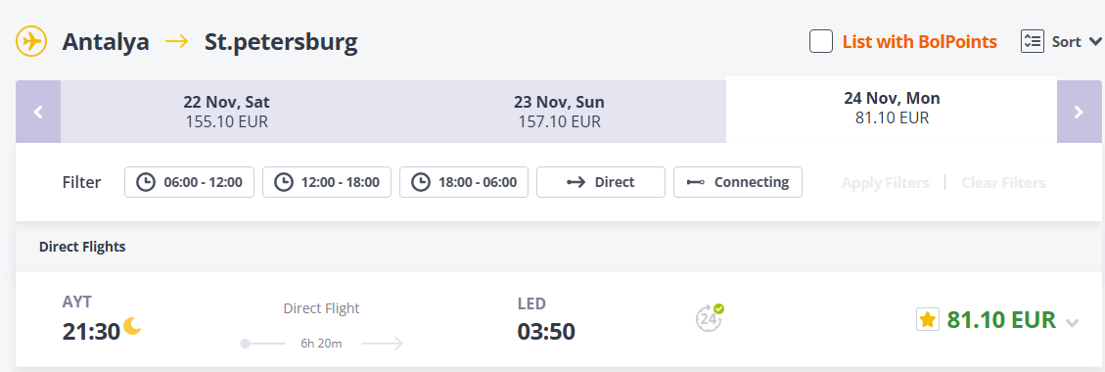Toggle the Connecting flights filter

click(738, 182)
